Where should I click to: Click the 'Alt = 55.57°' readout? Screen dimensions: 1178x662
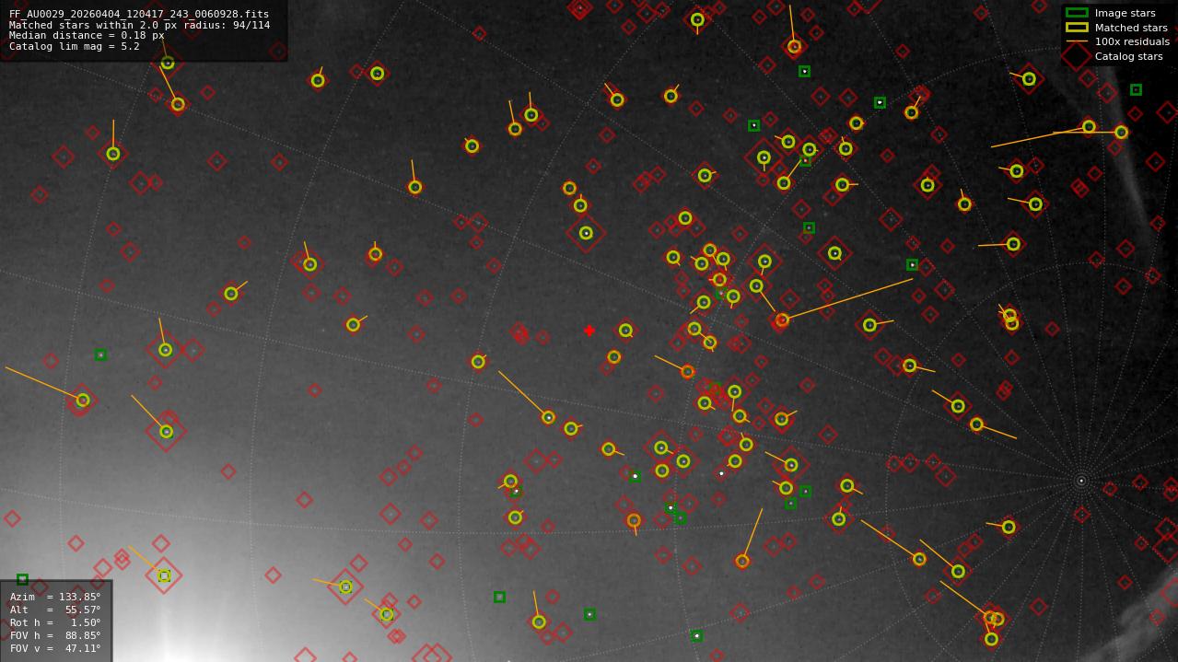pyautogui.click(x=55, y=610)
